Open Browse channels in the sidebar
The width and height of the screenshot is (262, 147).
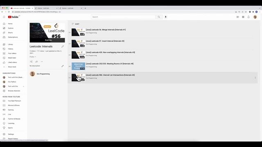point(14,91)
